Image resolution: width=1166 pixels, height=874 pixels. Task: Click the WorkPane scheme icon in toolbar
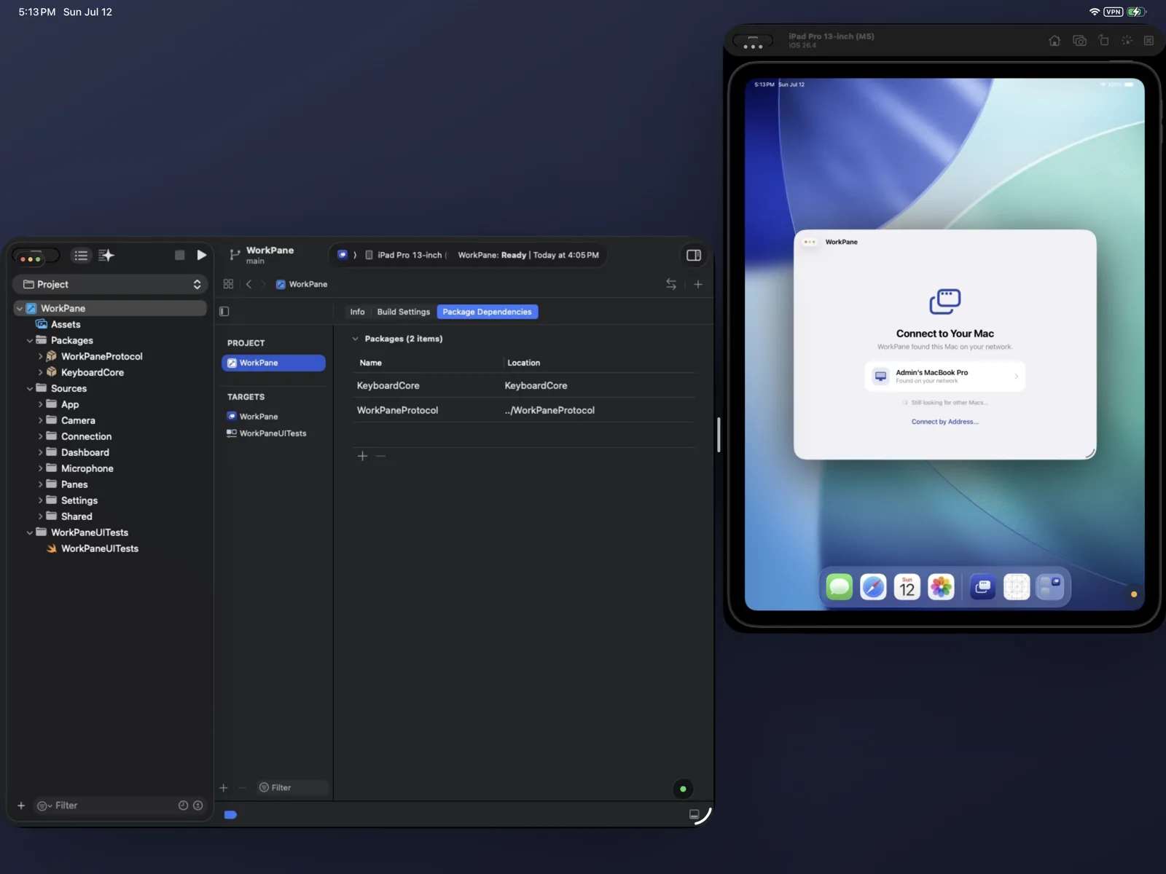pyautogui.click(x=343, y=255)
